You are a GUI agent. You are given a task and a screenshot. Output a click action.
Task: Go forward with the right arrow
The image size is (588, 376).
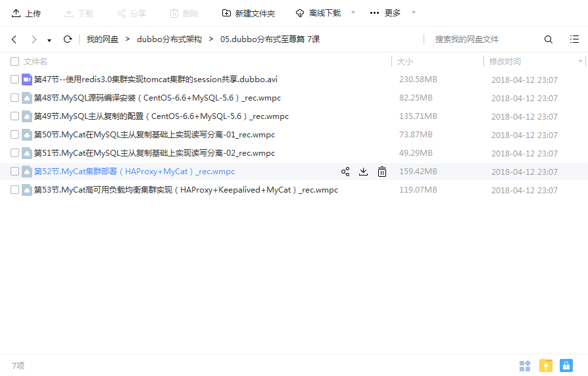[34, 39]
